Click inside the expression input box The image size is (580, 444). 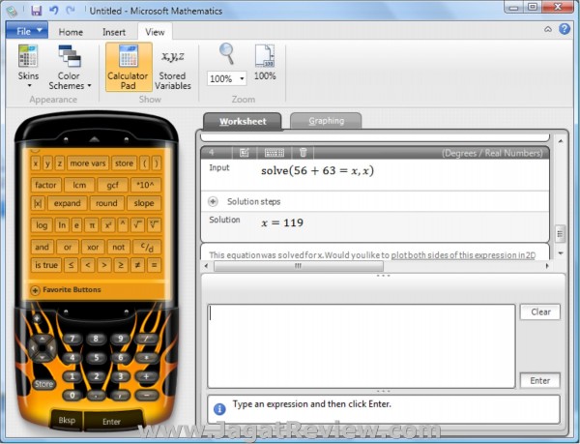coord(362,346)
